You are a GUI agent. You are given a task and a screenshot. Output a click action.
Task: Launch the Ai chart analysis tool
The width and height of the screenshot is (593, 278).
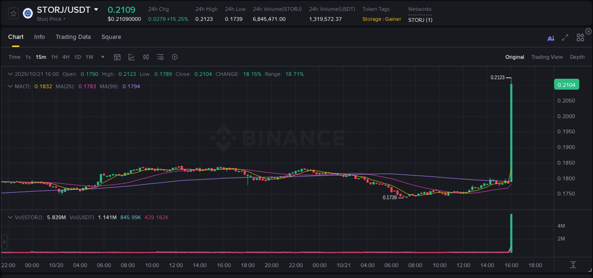550,38
